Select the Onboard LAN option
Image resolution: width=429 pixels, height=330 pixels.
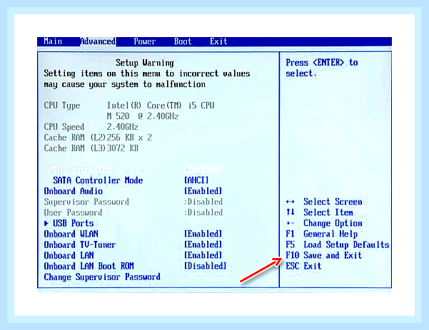click(69, 255)
